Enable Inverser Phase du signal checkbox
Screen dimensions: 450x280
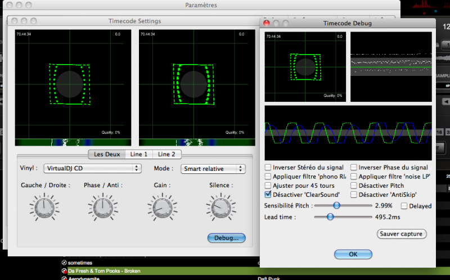coord(354,167)
